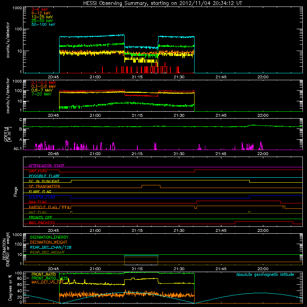Viewport: 307px width, 307px height.
Task: Click counts/s/detector axis title of the keV panel
Action: 8,40
